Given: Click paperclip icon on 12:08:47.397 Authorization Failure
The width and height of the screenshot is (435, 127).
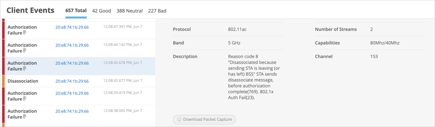Looking at the screenshot, I should (x=24, y=33).
